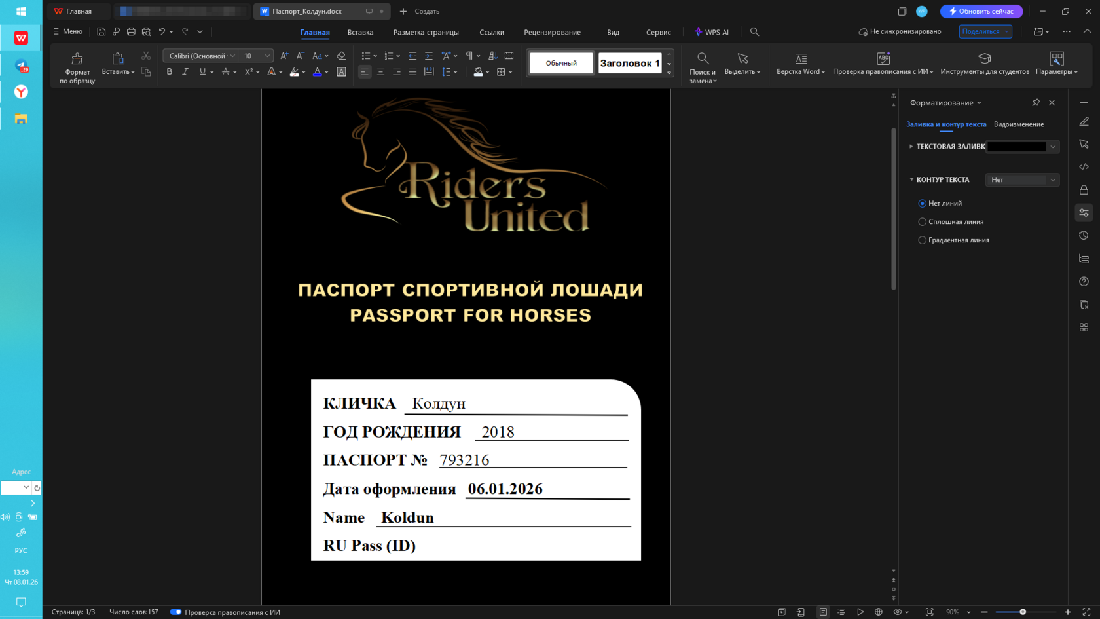Open Word layout tool (Верстка Word)
The width and height of the screenshot is (1100, 619).
coord(801,64)
